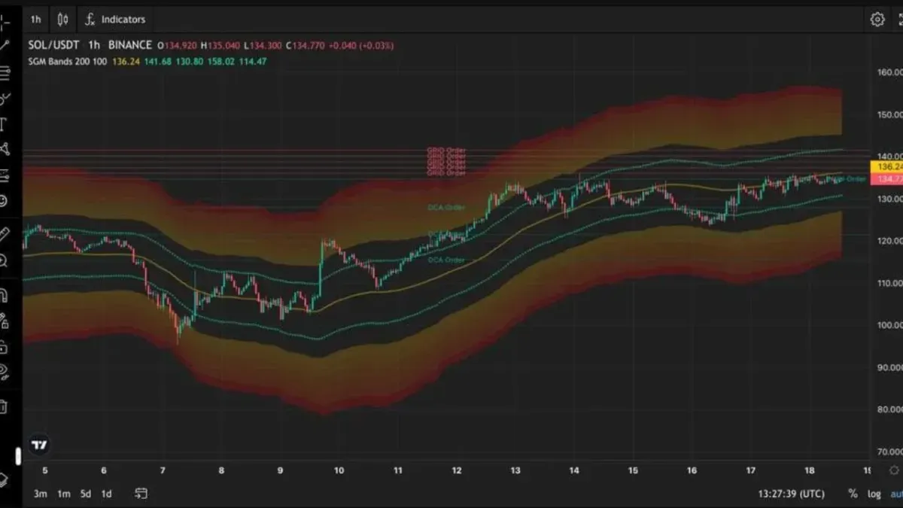
Task: Click the red 134.77 current price label
Action: coord(886,179)
